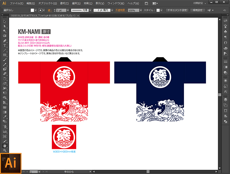230x174 pixels.
Task: Select the Pen tool
Action: pyautogui.click(x=5, y=40)
